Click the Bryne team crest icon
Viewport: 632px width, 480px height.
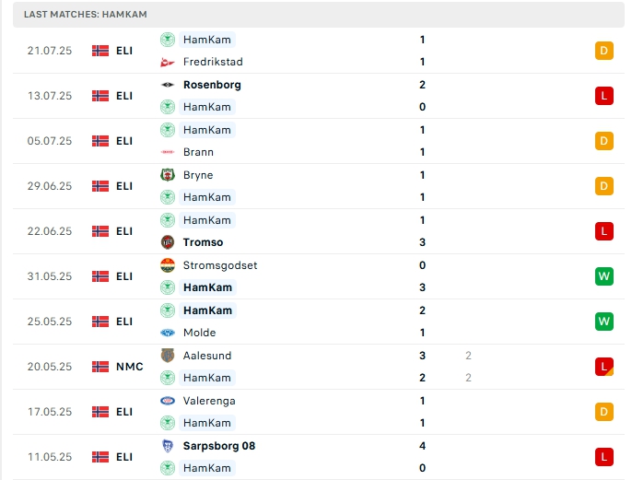(168, 175)
